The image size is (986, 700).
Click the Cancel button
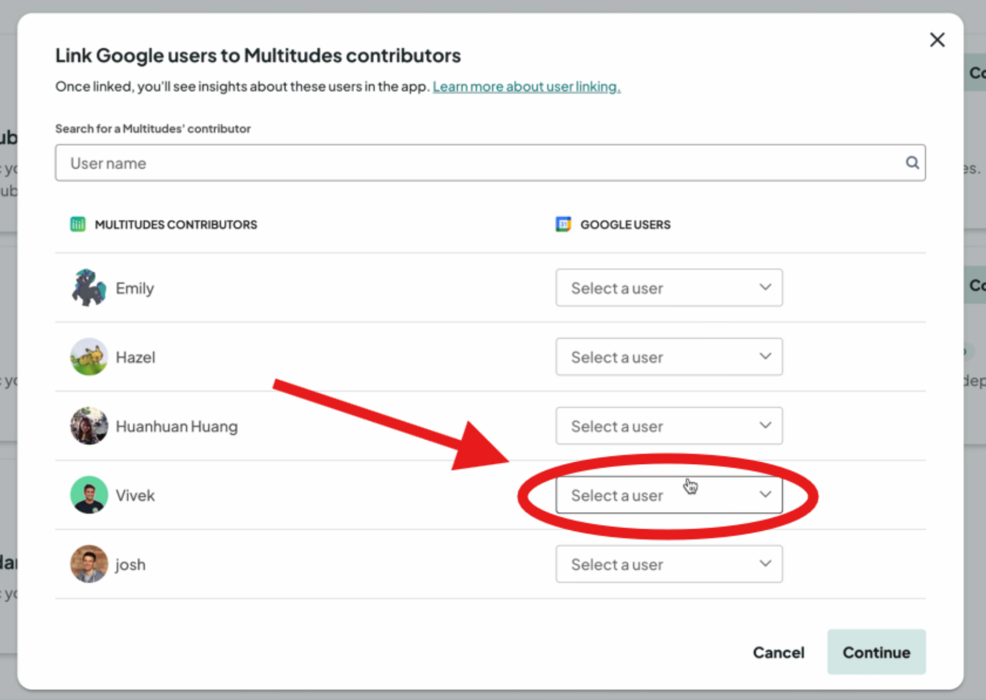tap(778, 652)
